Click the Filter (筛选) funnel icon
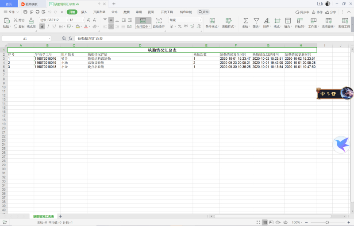The image size is (354, 226). [x=256, y=21]
